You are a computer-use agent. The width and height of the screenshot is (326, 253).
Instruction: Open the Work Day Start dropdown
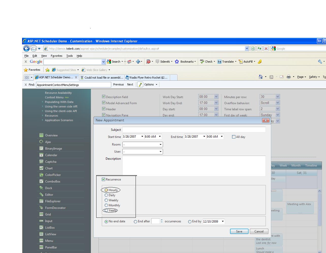coord(216,97)
